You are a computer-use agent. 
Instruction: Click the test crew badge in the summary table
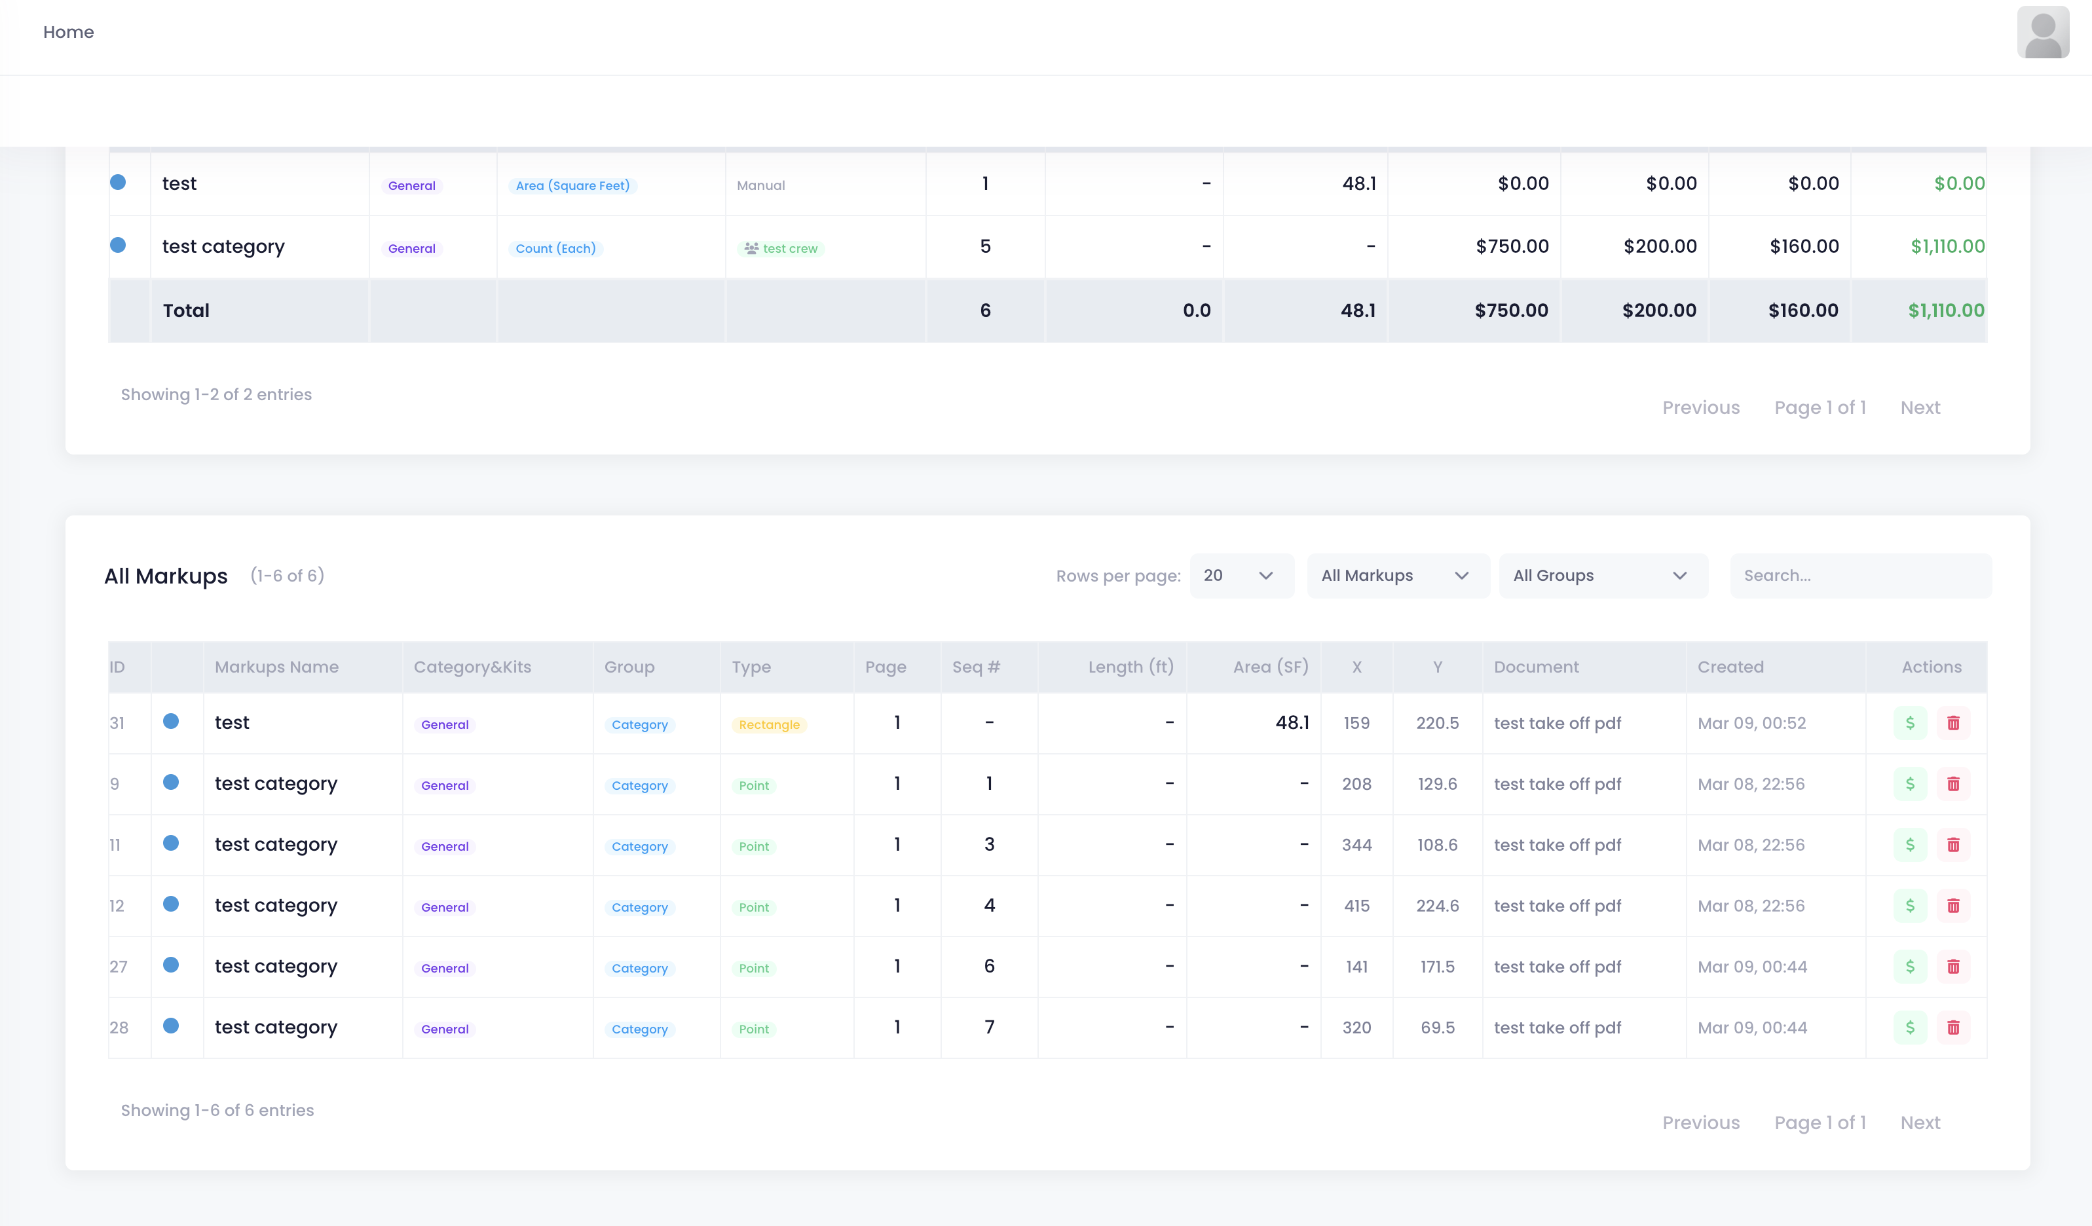point(781,248)
